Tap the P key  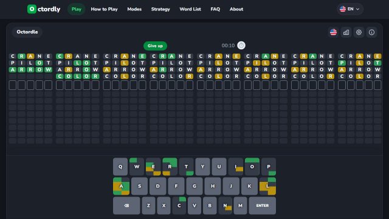(269, 167)
